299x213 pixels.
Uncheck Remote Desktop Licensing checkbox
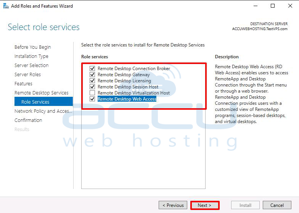[x=92, y=81]
